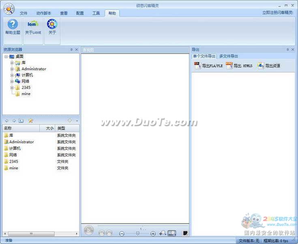Click the up-folder icon in browser toolbar

[x=21, y=121]
